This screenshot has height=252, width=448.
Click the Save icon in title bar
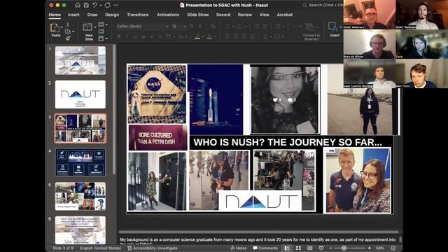(86, 5)
